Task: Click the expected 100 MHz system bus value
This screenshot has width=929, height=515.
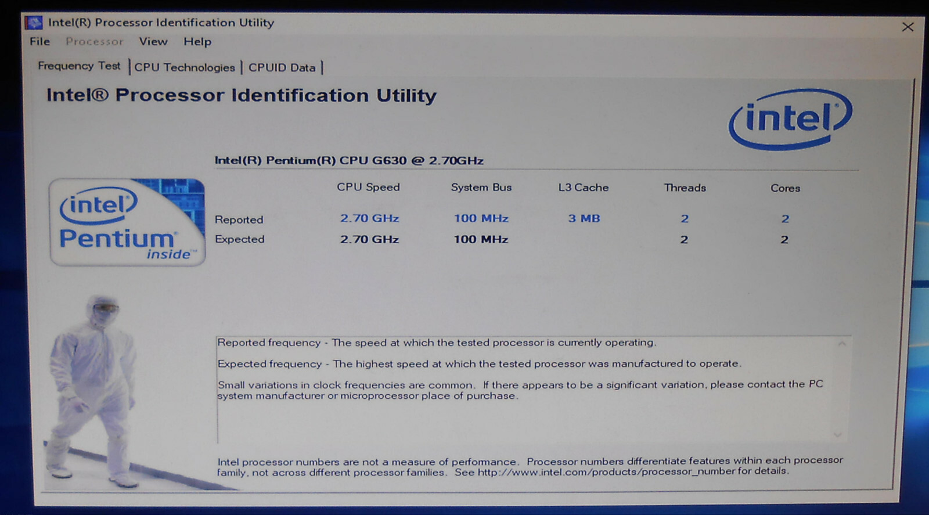Action: (481, 239)
